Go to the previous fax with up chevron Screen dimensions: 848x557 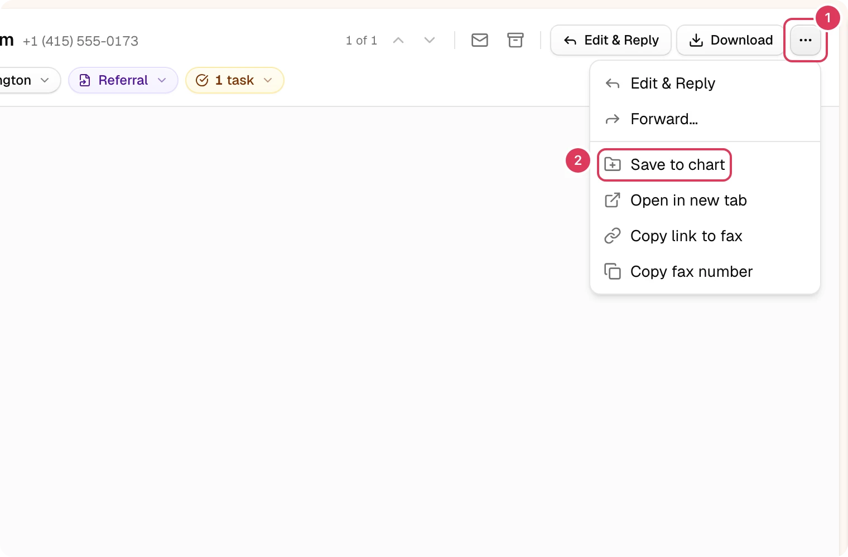tap(398, 40)
